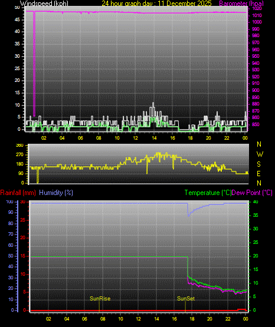Click the Windspeed (kph) axis title
Image resolution: width=275 pixels, height=327 pixels.
coord(44,4)
